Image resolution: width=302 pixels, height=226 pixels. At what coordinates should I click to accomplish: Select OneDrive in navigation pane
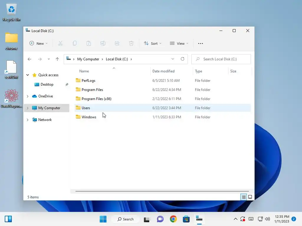[45, 96]
